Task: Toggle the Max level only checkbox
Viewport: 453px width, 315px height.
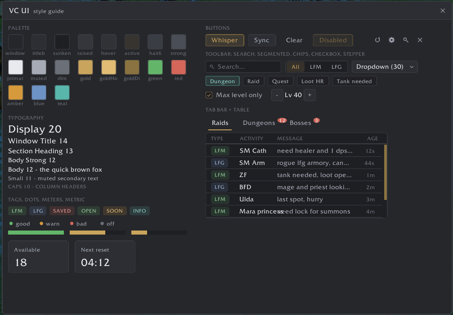Action: point(209,95)
